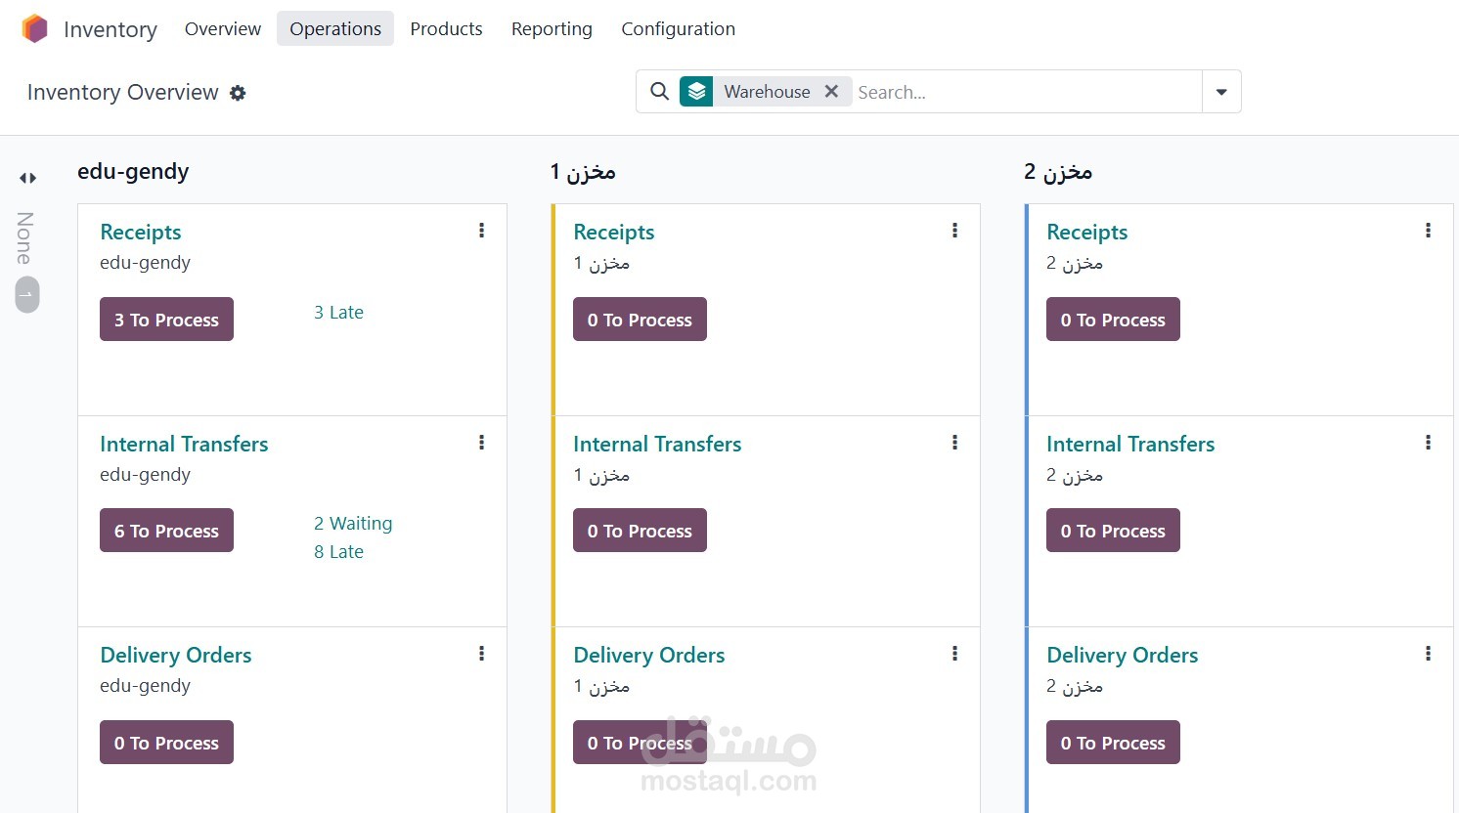
Task: Click the Warehouse group-by layers icon
Action: point(696,91)
